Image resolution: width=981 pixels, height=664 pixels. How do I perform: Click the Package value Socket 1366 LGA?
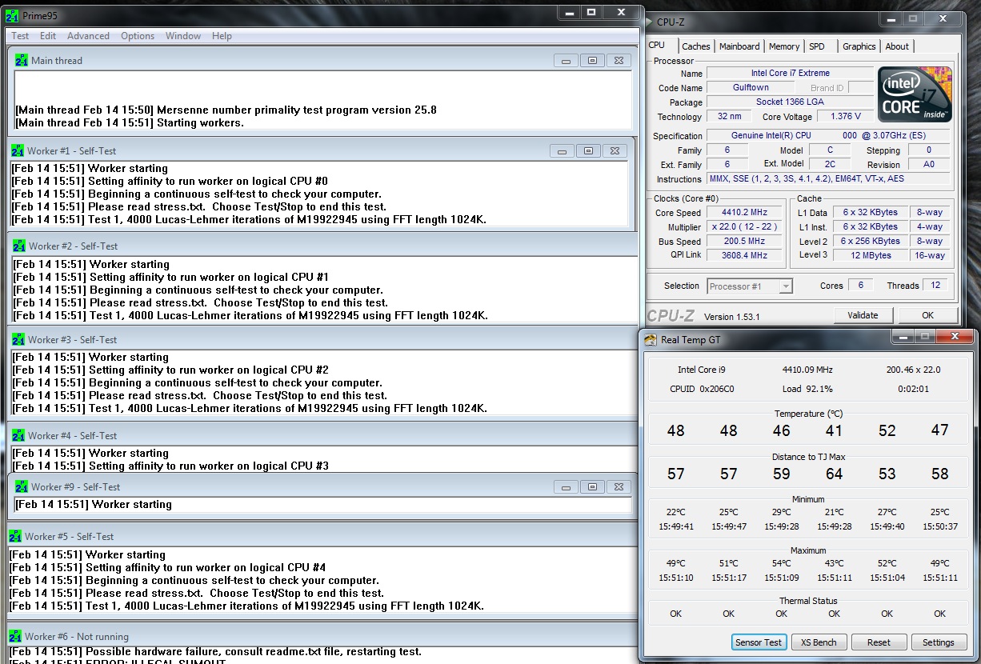coord(790,102)
